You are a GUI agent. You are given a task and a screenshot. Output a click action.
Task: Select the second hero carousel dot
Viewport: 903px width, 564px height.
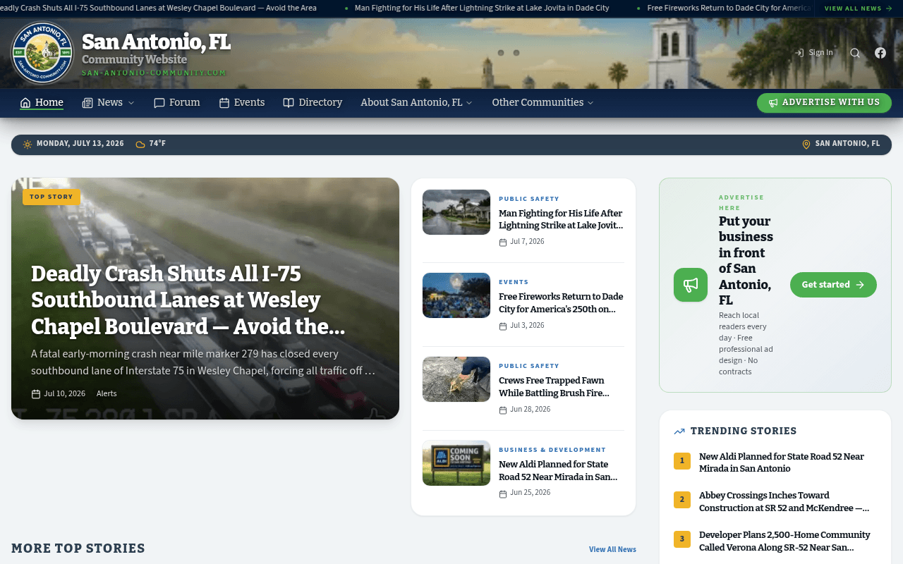[x=516, y=53]
